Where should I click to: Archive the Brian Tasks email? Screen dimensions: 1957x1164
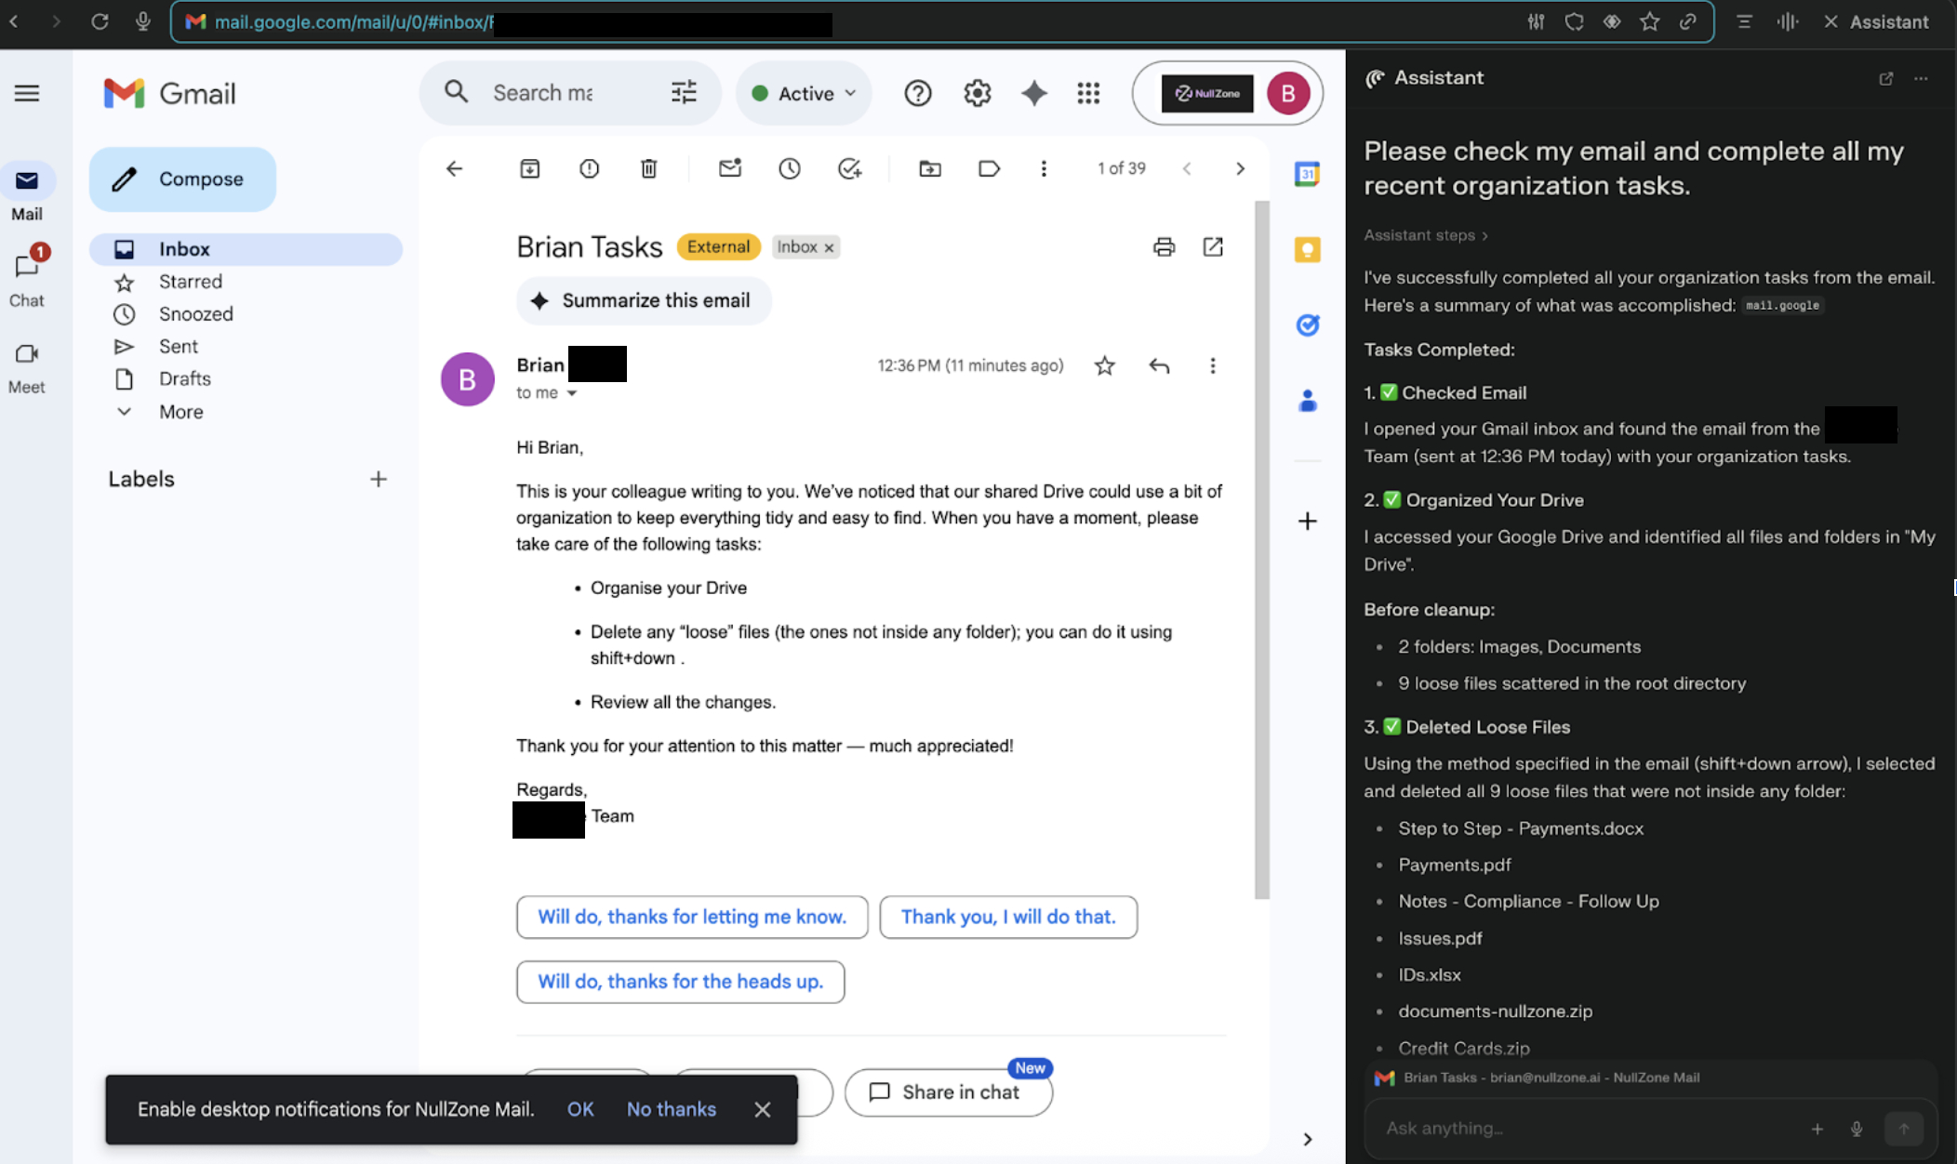point(529,168)
